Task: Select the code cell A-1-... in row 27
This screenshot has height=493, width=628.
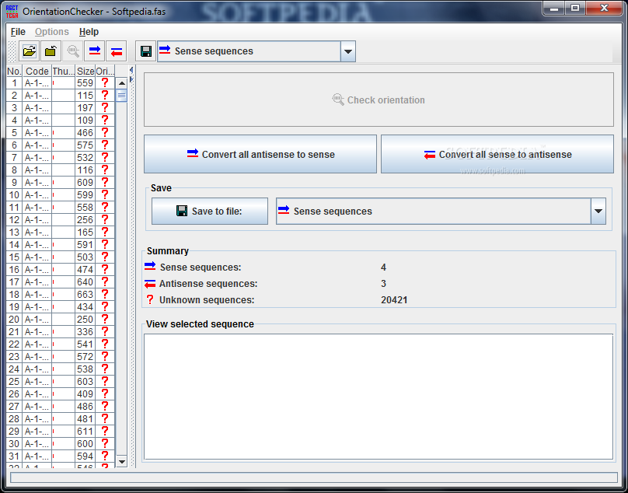Action: coord(37,407)
